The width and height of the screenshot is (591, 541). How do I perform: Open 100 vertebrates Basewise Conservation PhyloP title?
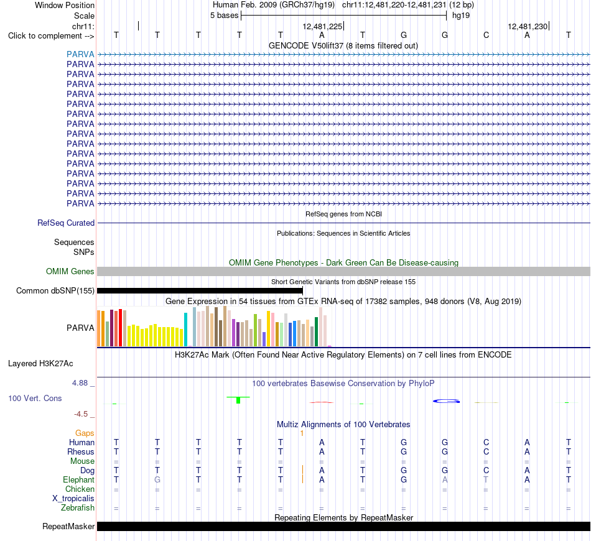tap(343, 384)
